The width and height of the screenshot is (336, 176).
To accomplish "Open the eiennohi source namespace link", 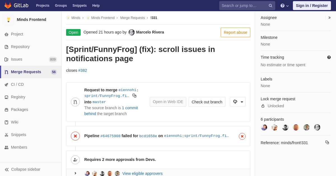I will [x=127, y=90].
